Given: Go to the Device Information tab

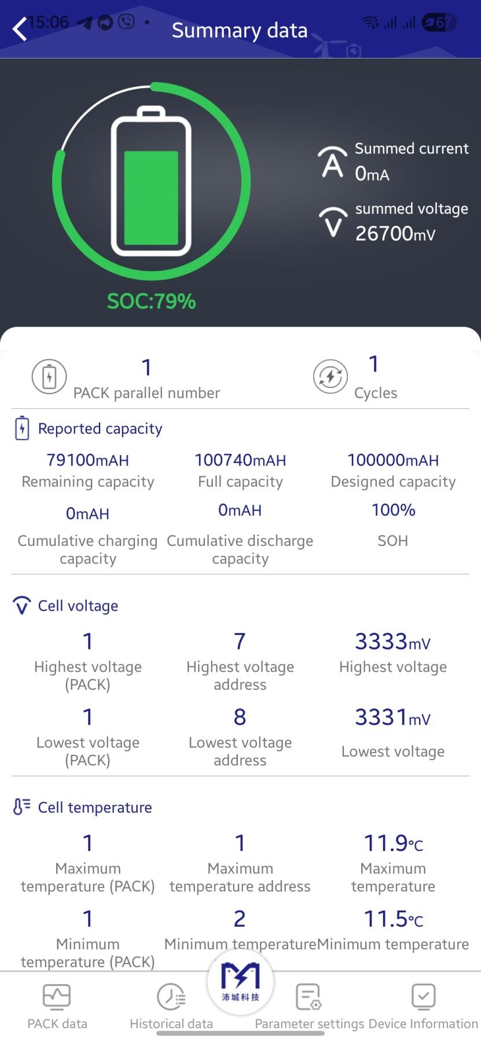Looking at the screenshot, I should tap(423, 1006).
